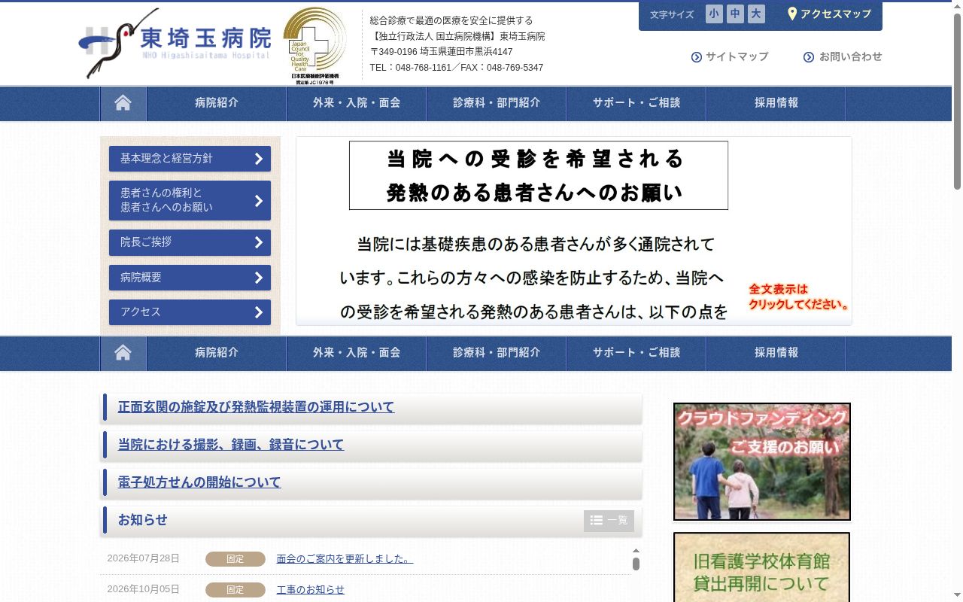Open 電子処方せんの開始について link

pyautogui.click(x=199, y=482)
